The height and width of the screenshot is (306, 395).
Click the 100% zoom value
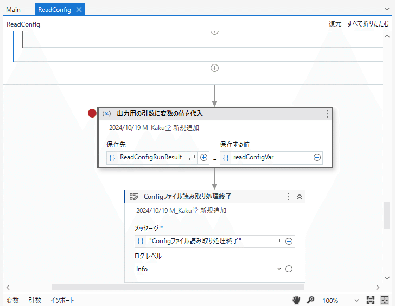click(330, 301)
